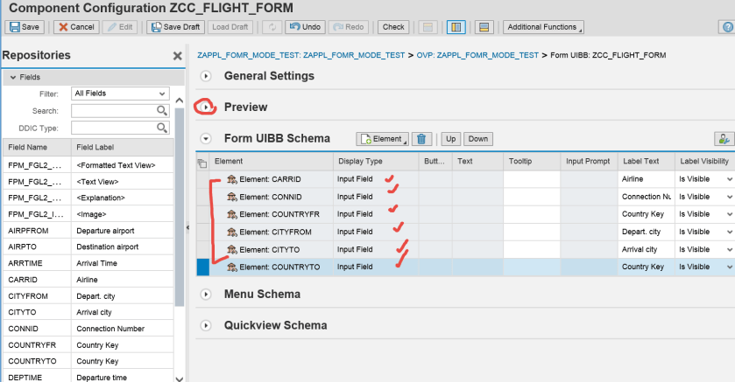The height and width of the screenshot is (382, 735).
Task: Click the DDIC Type value help icon
Action: (162, 128)
